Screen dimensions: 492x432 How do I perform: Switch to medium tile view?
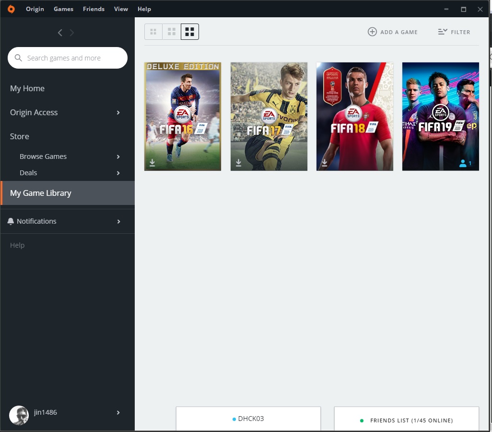coord(172,32)
